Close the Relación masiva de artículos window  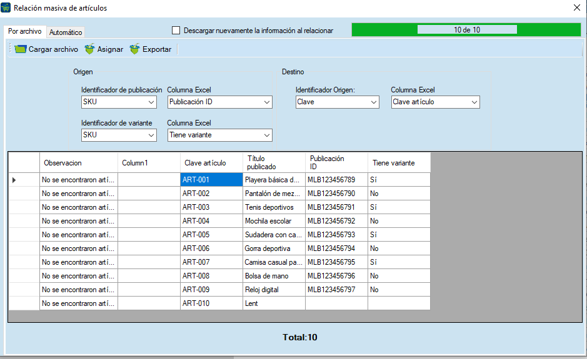tap(577, 7)
